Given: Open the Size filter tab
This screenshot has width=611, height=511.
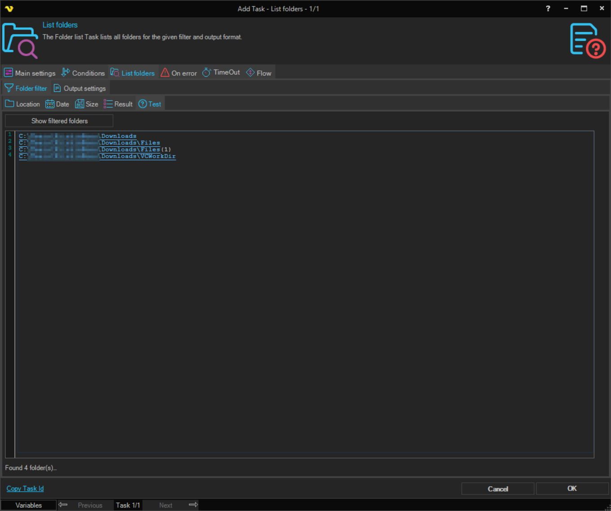Looking at the screenshot, I should tap(87, 104).
